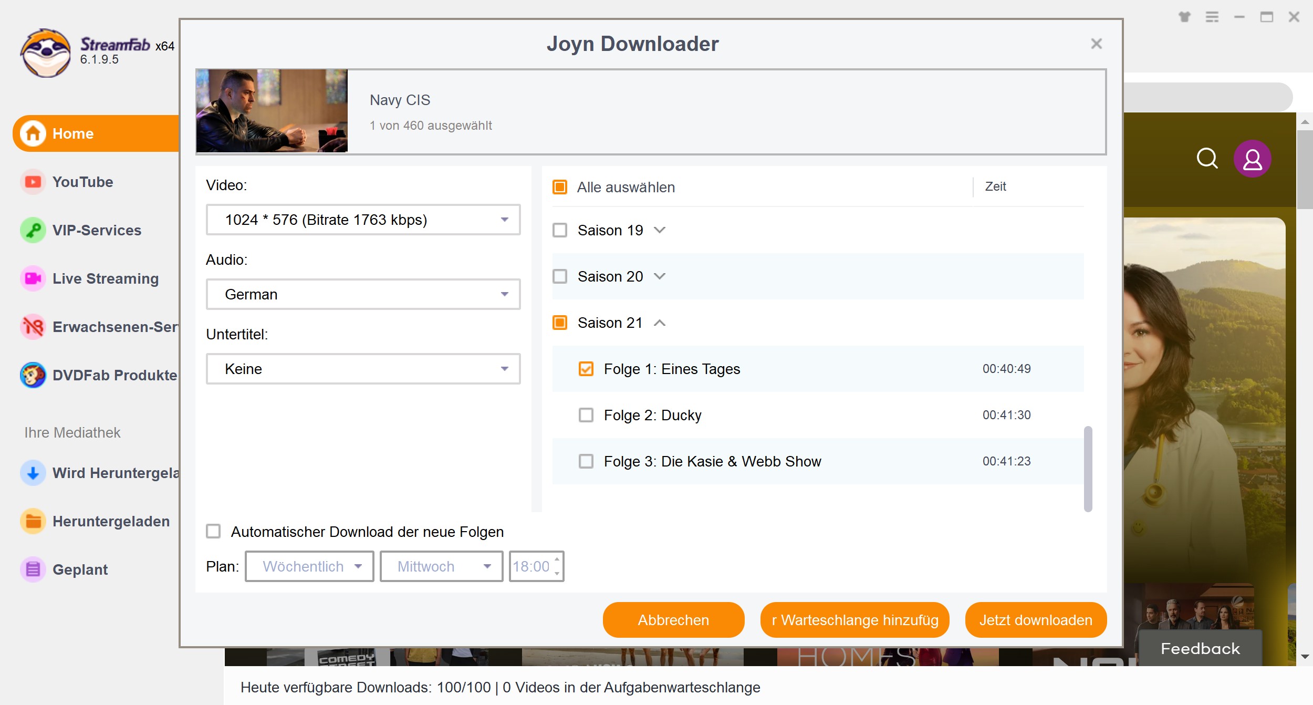Enable Automatischer Download der neue Folgen
Viewport: 1313px width, 705px height.
(213, 531)
